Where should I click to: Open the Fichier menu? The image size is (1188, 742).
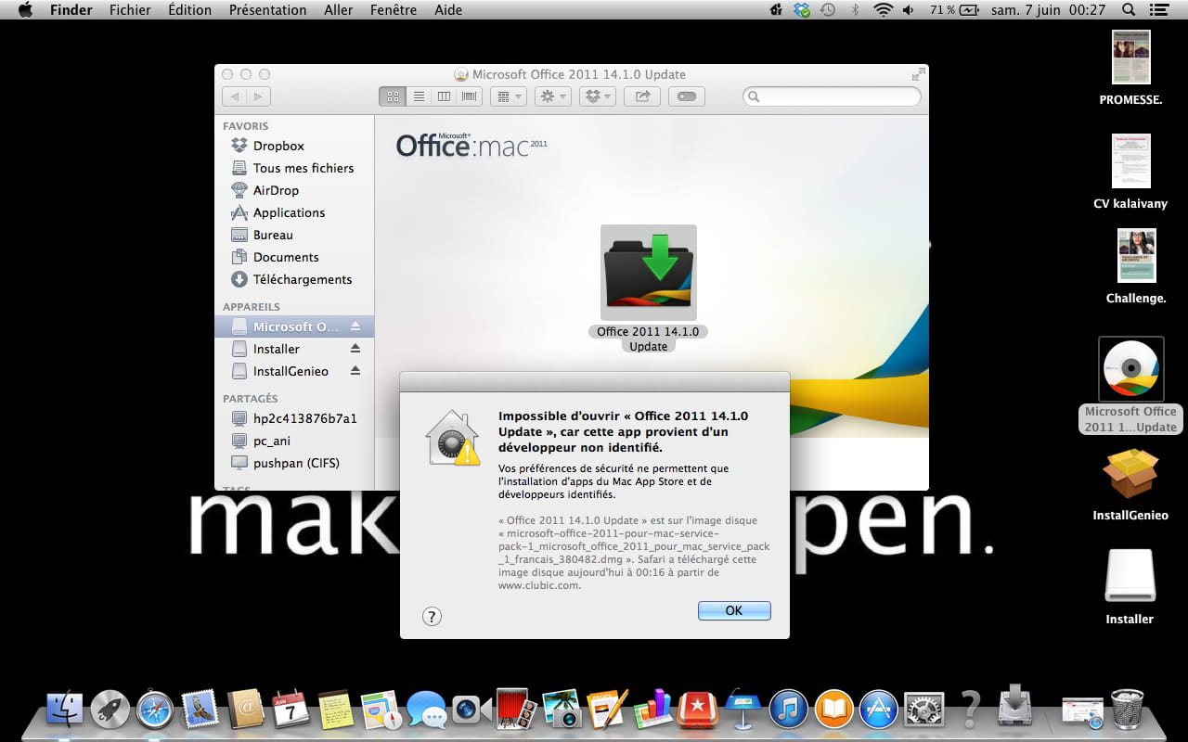tap(130, 10)
